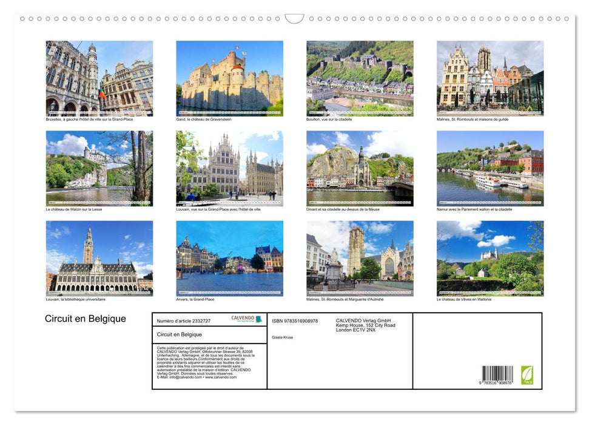
Task: Select the Namur Parlement wallon photo
Action: click(x=490, y=169)
